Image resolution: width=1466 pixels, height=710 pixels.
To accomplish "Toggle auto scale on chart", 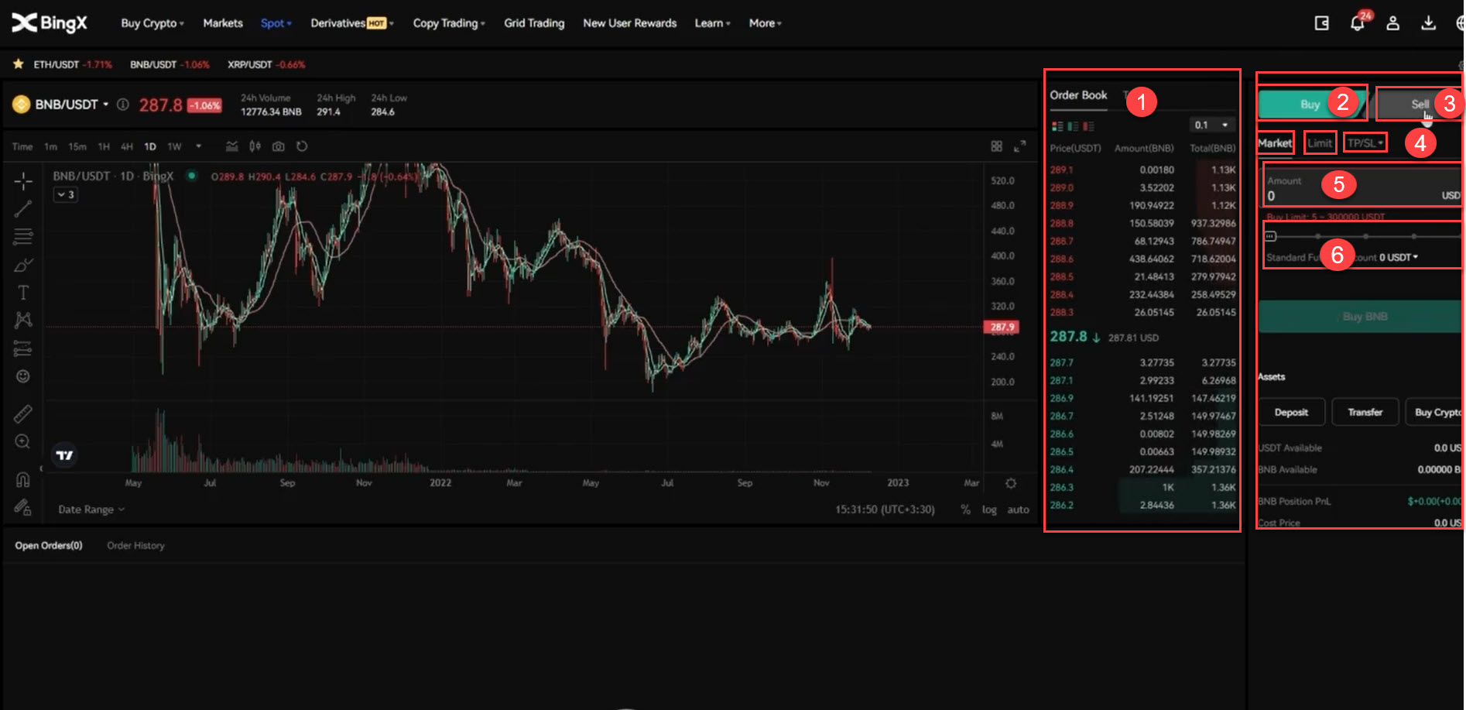I will [1018, 509].
